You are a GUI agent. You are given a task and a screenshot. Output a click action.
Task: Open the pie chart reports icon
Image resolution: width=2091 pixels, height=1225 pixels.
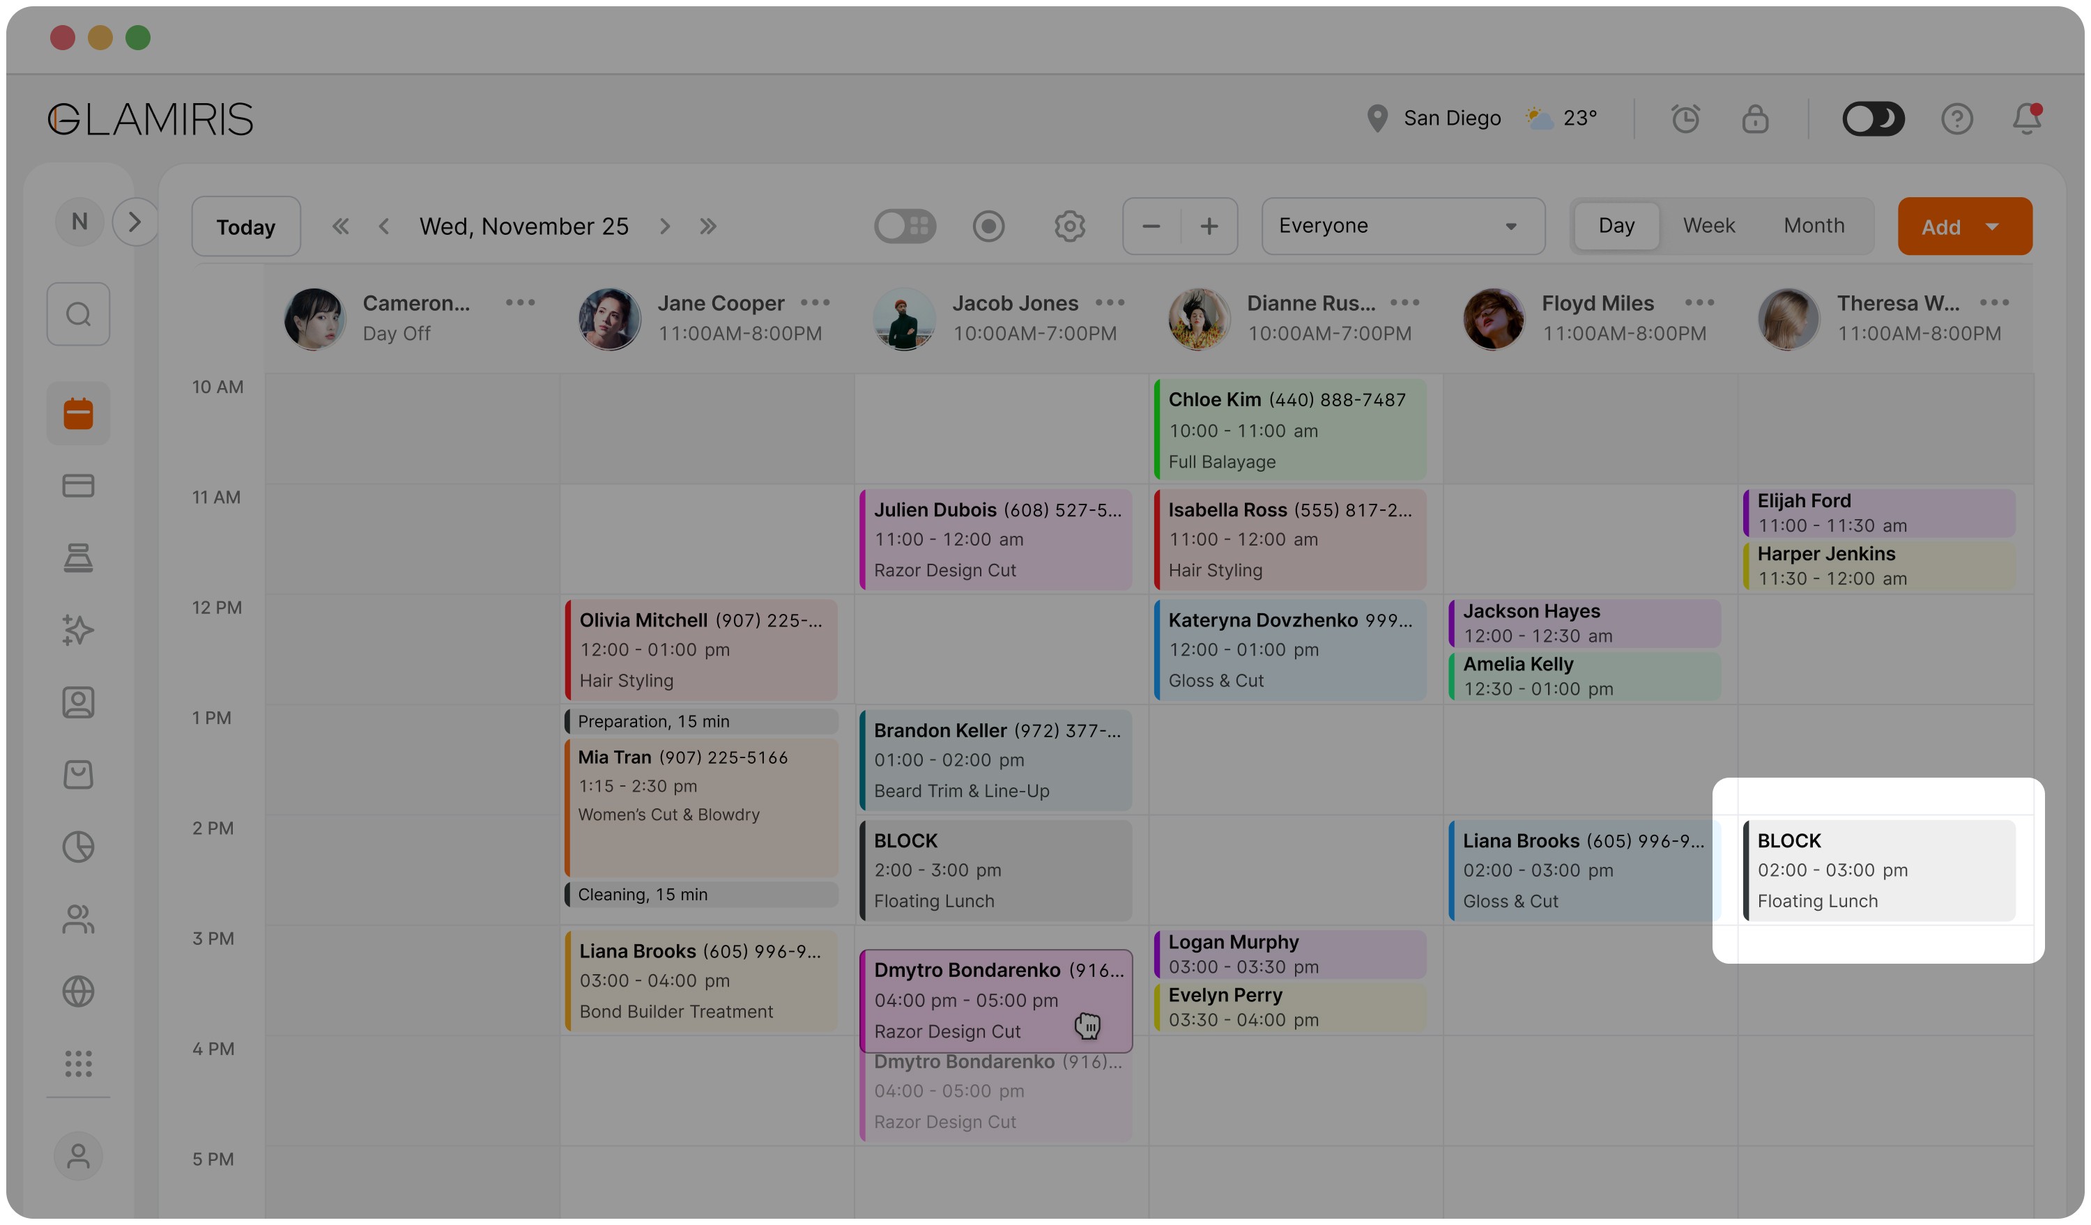click(x=78, y=847)
